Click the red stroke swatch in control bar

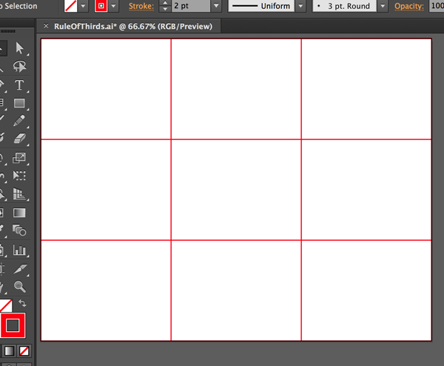click(101, 6)
